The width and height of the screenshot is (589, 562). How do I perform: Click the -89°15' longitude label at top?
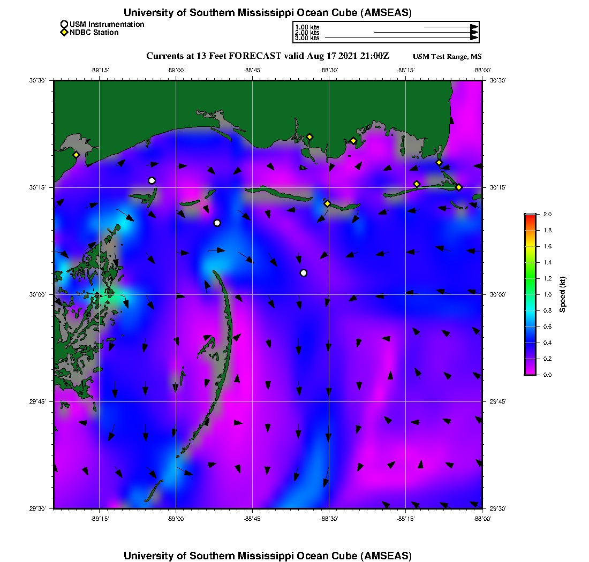coord(100,70)
